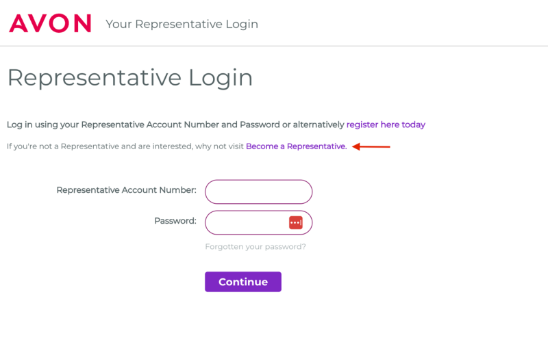Viewport: 548px width, 342px height.
Task: Click the AVON logo
Action: (x=49, y=23)
